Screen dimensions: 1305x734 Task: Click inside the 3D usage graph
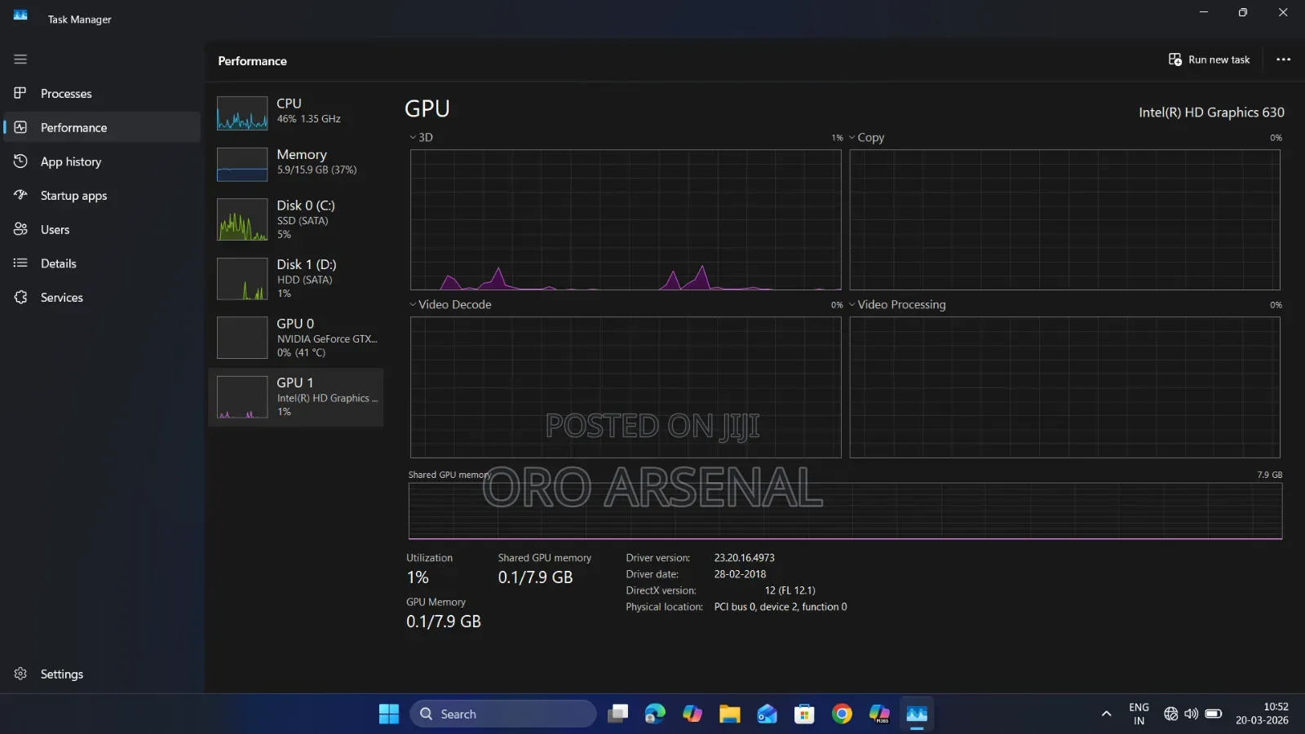[626, 219]
